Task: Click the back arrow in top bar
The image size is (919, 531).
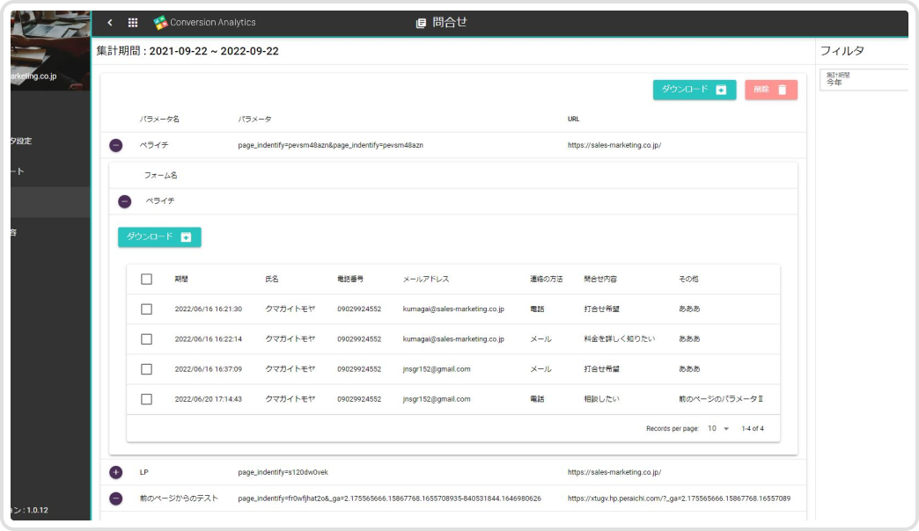Action: tap(110, 23)
